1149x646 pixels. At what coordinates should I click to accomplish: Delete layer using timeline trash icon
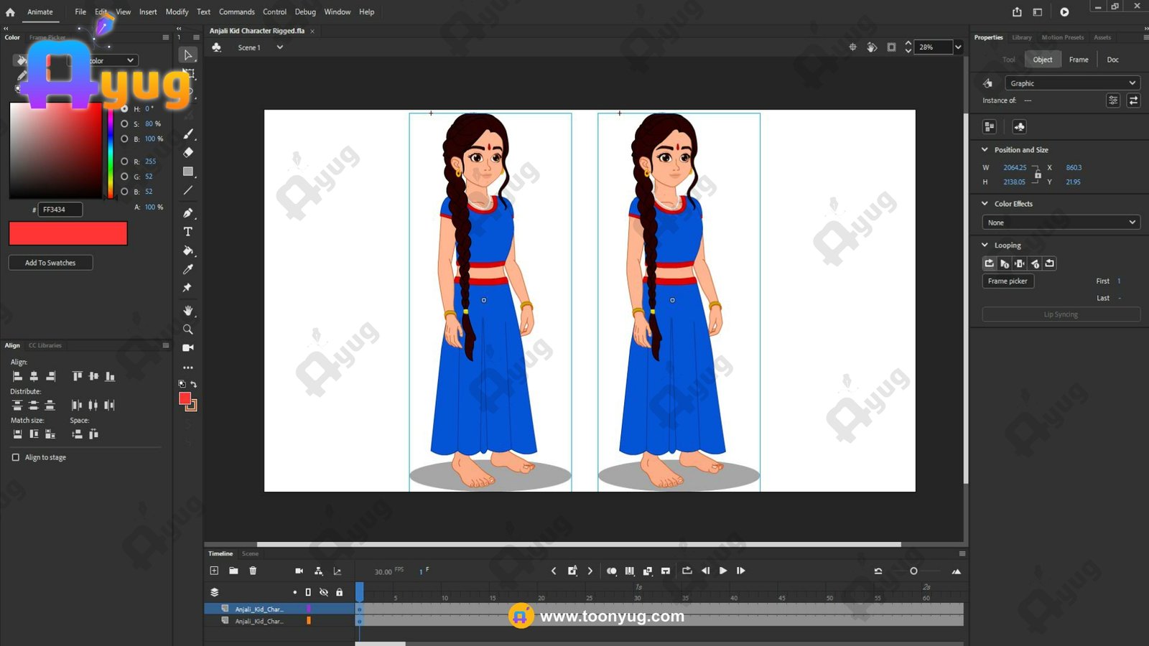(253, 571)
